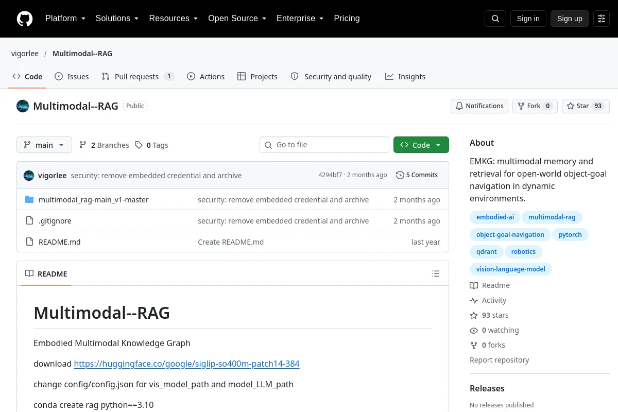Star this repository
This screenshot has height=412, width=618.
(x=586, y=106)
